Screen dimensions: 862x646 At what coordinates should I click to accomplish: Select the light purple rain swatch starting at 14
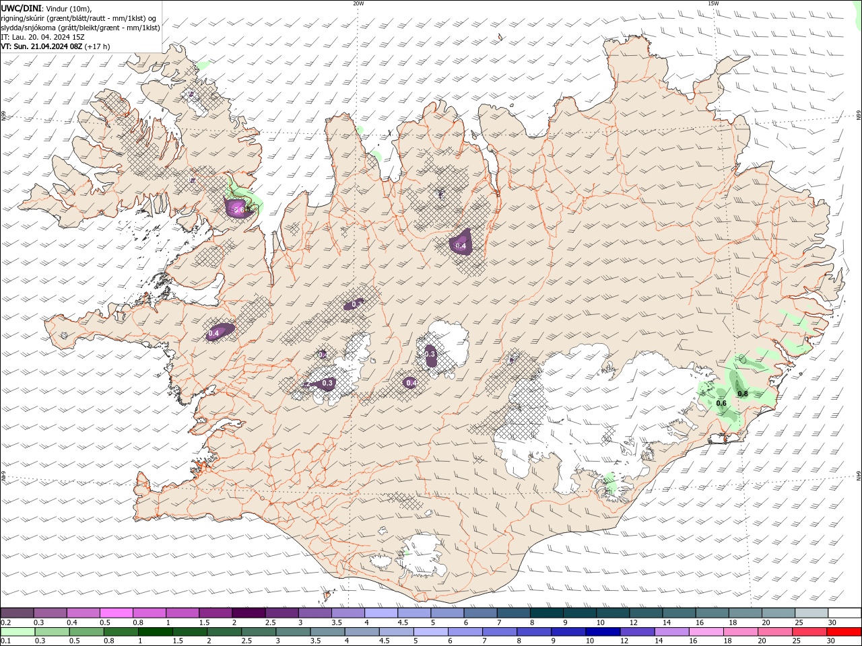pos(671,632)
